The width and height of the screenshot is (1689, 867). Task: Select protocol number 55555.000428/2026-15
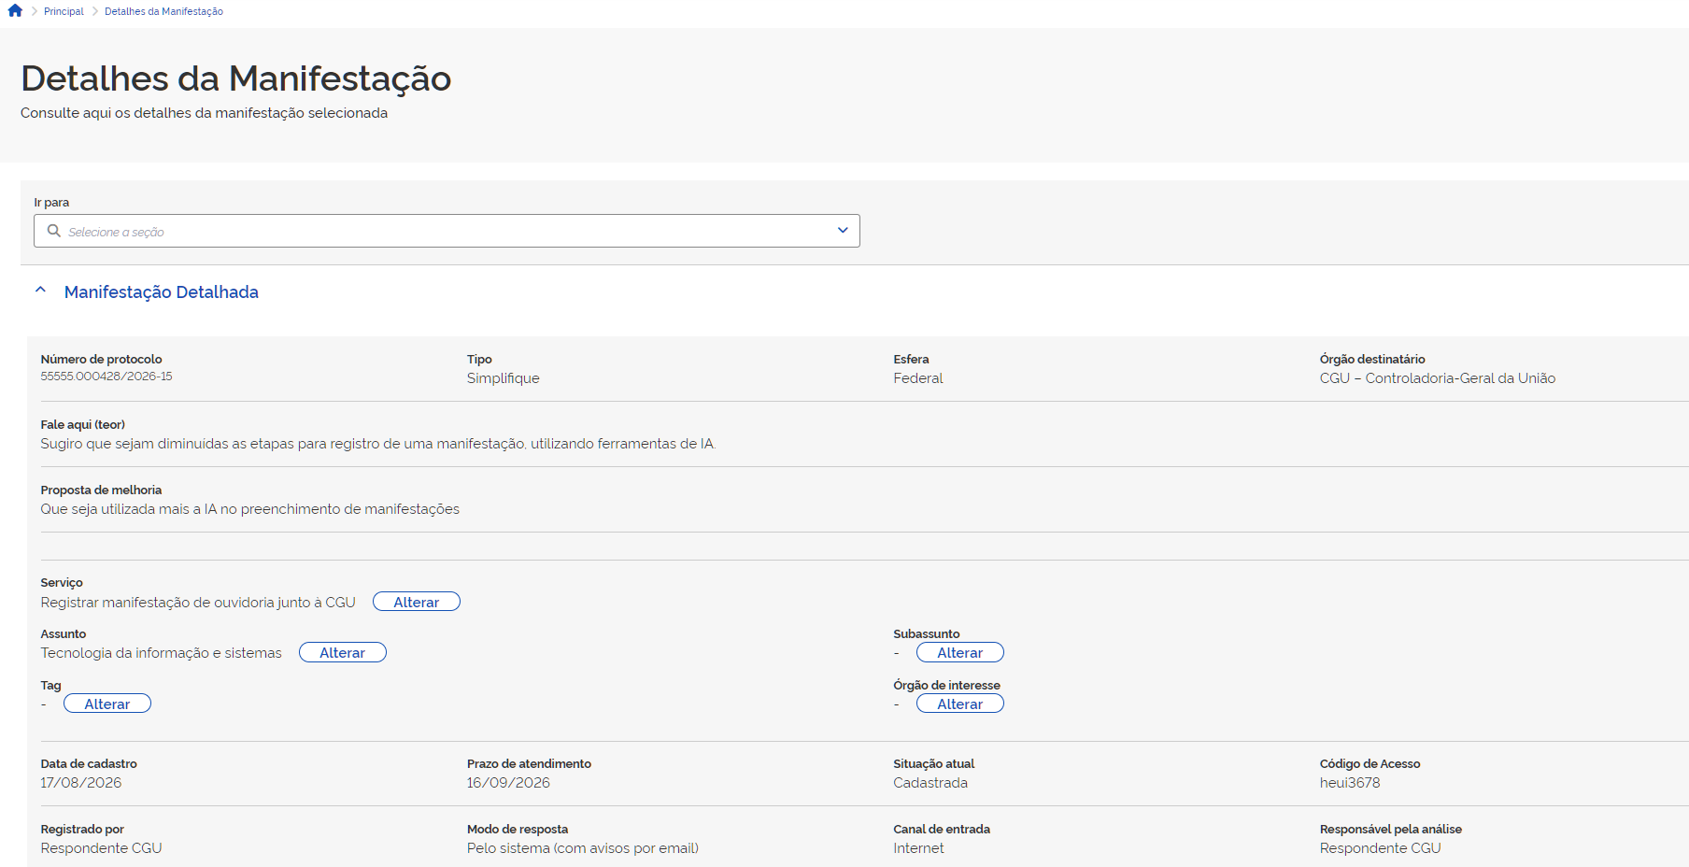[x=106, y=377]
